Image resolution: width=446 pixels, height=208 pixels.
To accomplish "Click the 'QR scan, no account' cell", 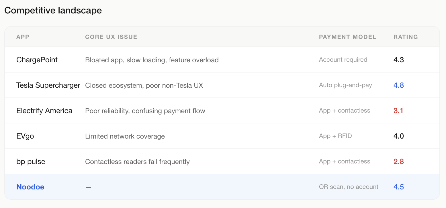I will coord(349,187).
